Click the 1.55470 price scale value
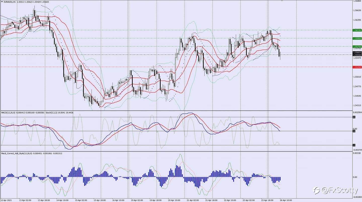 [x=357, y=58]
